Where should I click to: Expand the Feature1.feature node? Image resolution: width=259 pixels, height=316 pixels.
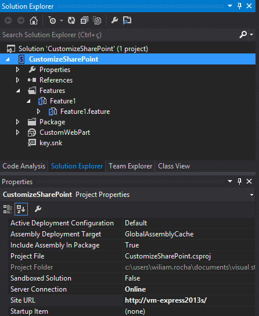click(x=39, y=112)
